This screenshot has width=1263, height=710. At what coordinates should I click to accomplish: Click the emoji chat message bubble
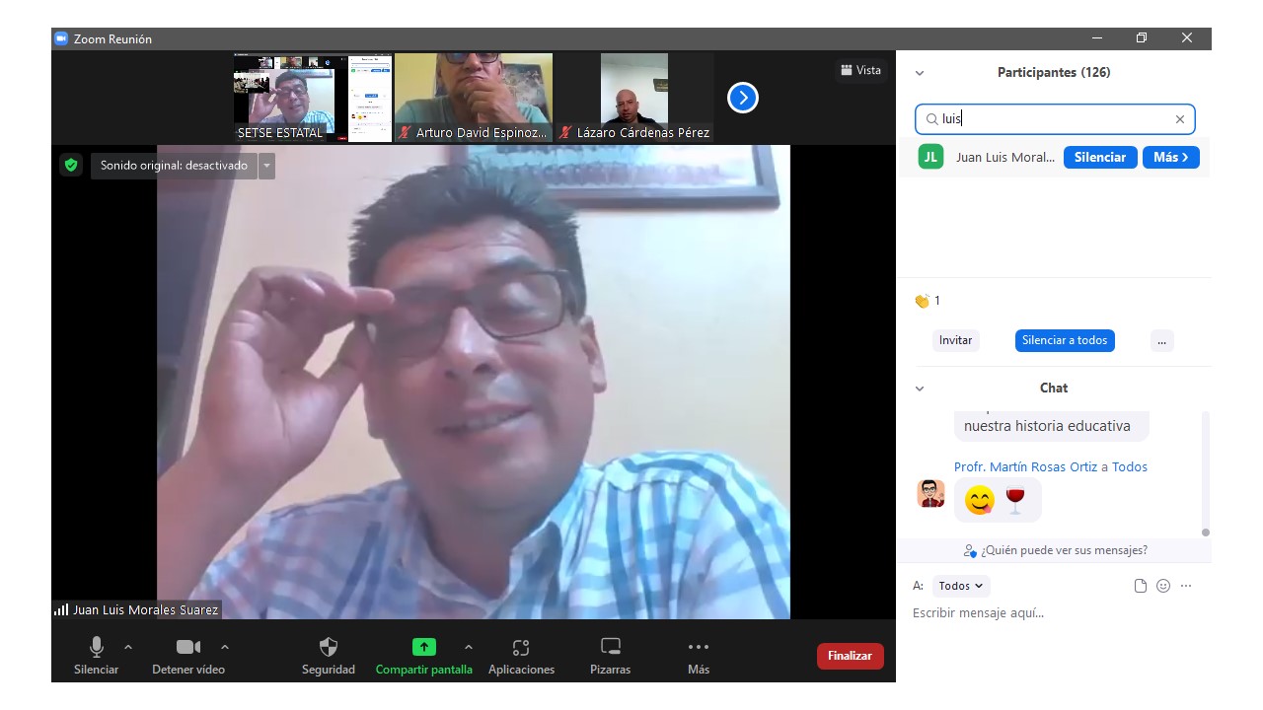tap(998, 500)
